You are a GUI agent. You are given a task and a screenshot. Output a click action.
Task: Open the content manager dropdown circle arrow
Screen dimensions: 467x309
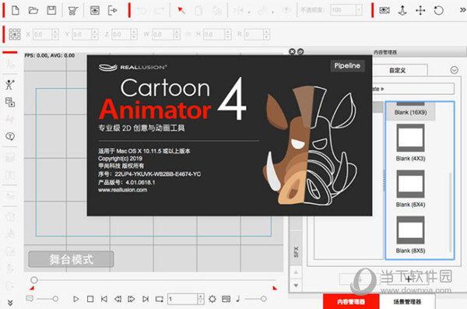pyautogui.click(x=454, y=70)
